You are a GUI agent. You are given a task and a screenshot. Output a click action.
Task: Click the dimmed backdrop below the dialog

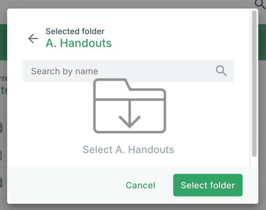tap(133, 207)
